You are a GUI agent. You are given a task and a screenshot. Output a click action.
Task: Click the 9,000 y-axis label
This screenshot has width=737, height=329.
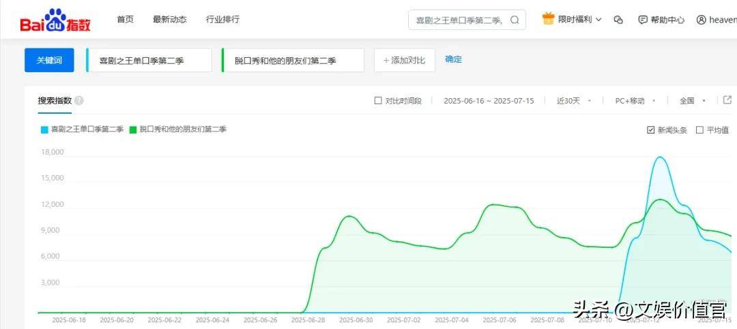(50, 230)
